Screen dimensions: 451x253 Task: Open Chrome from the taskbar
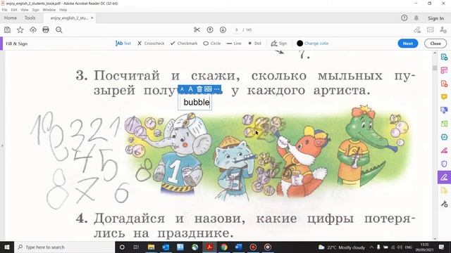224,247
